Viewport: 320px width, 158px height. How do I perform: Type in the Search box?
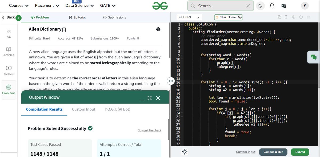[221, 6]
